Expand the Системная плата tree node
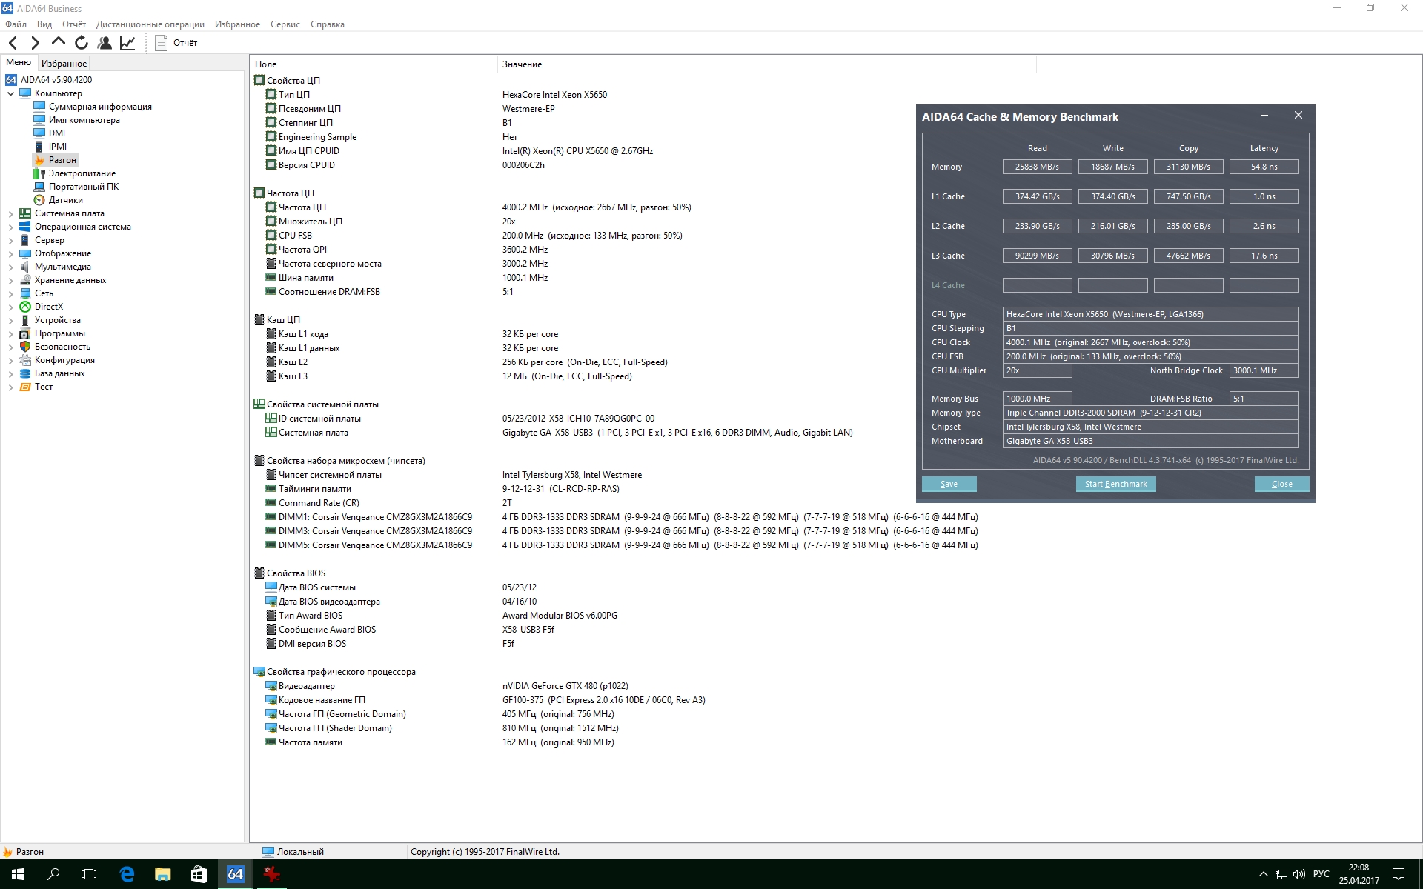 point(11,213)
